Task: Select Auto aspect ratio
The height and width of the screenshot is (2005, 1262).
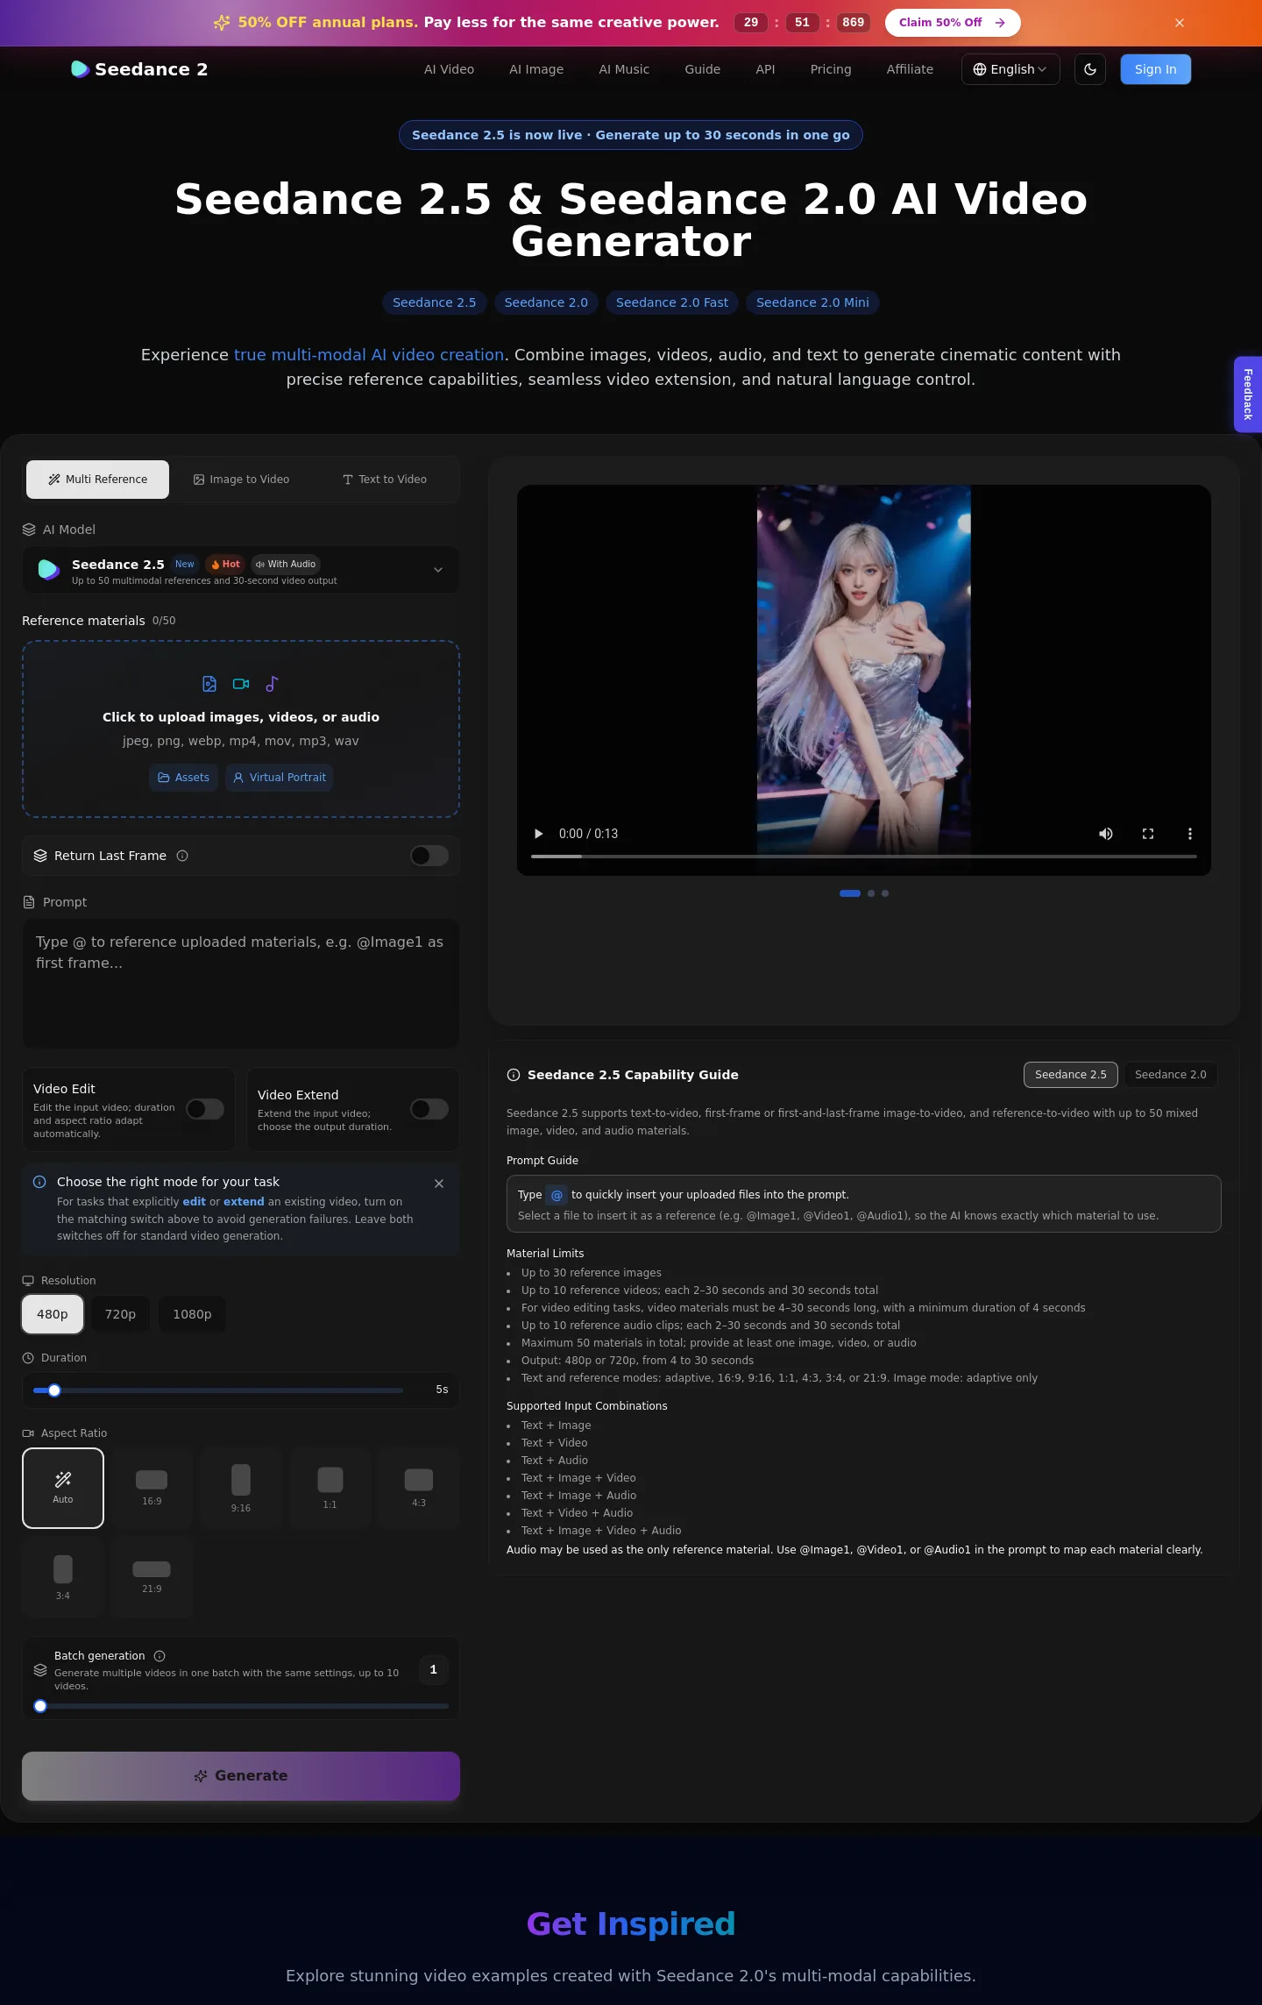Action: (x=63, y=1488)
